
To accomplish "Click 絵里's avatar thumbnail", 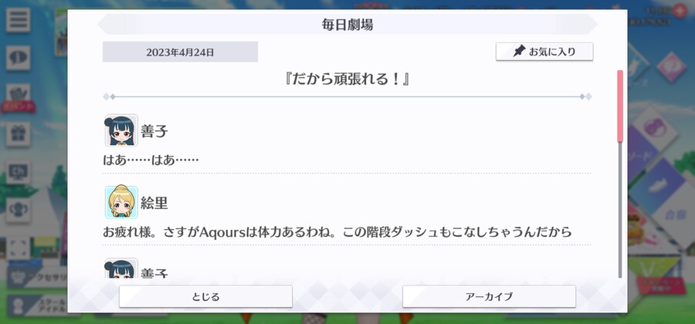I will tap(121, 202).
